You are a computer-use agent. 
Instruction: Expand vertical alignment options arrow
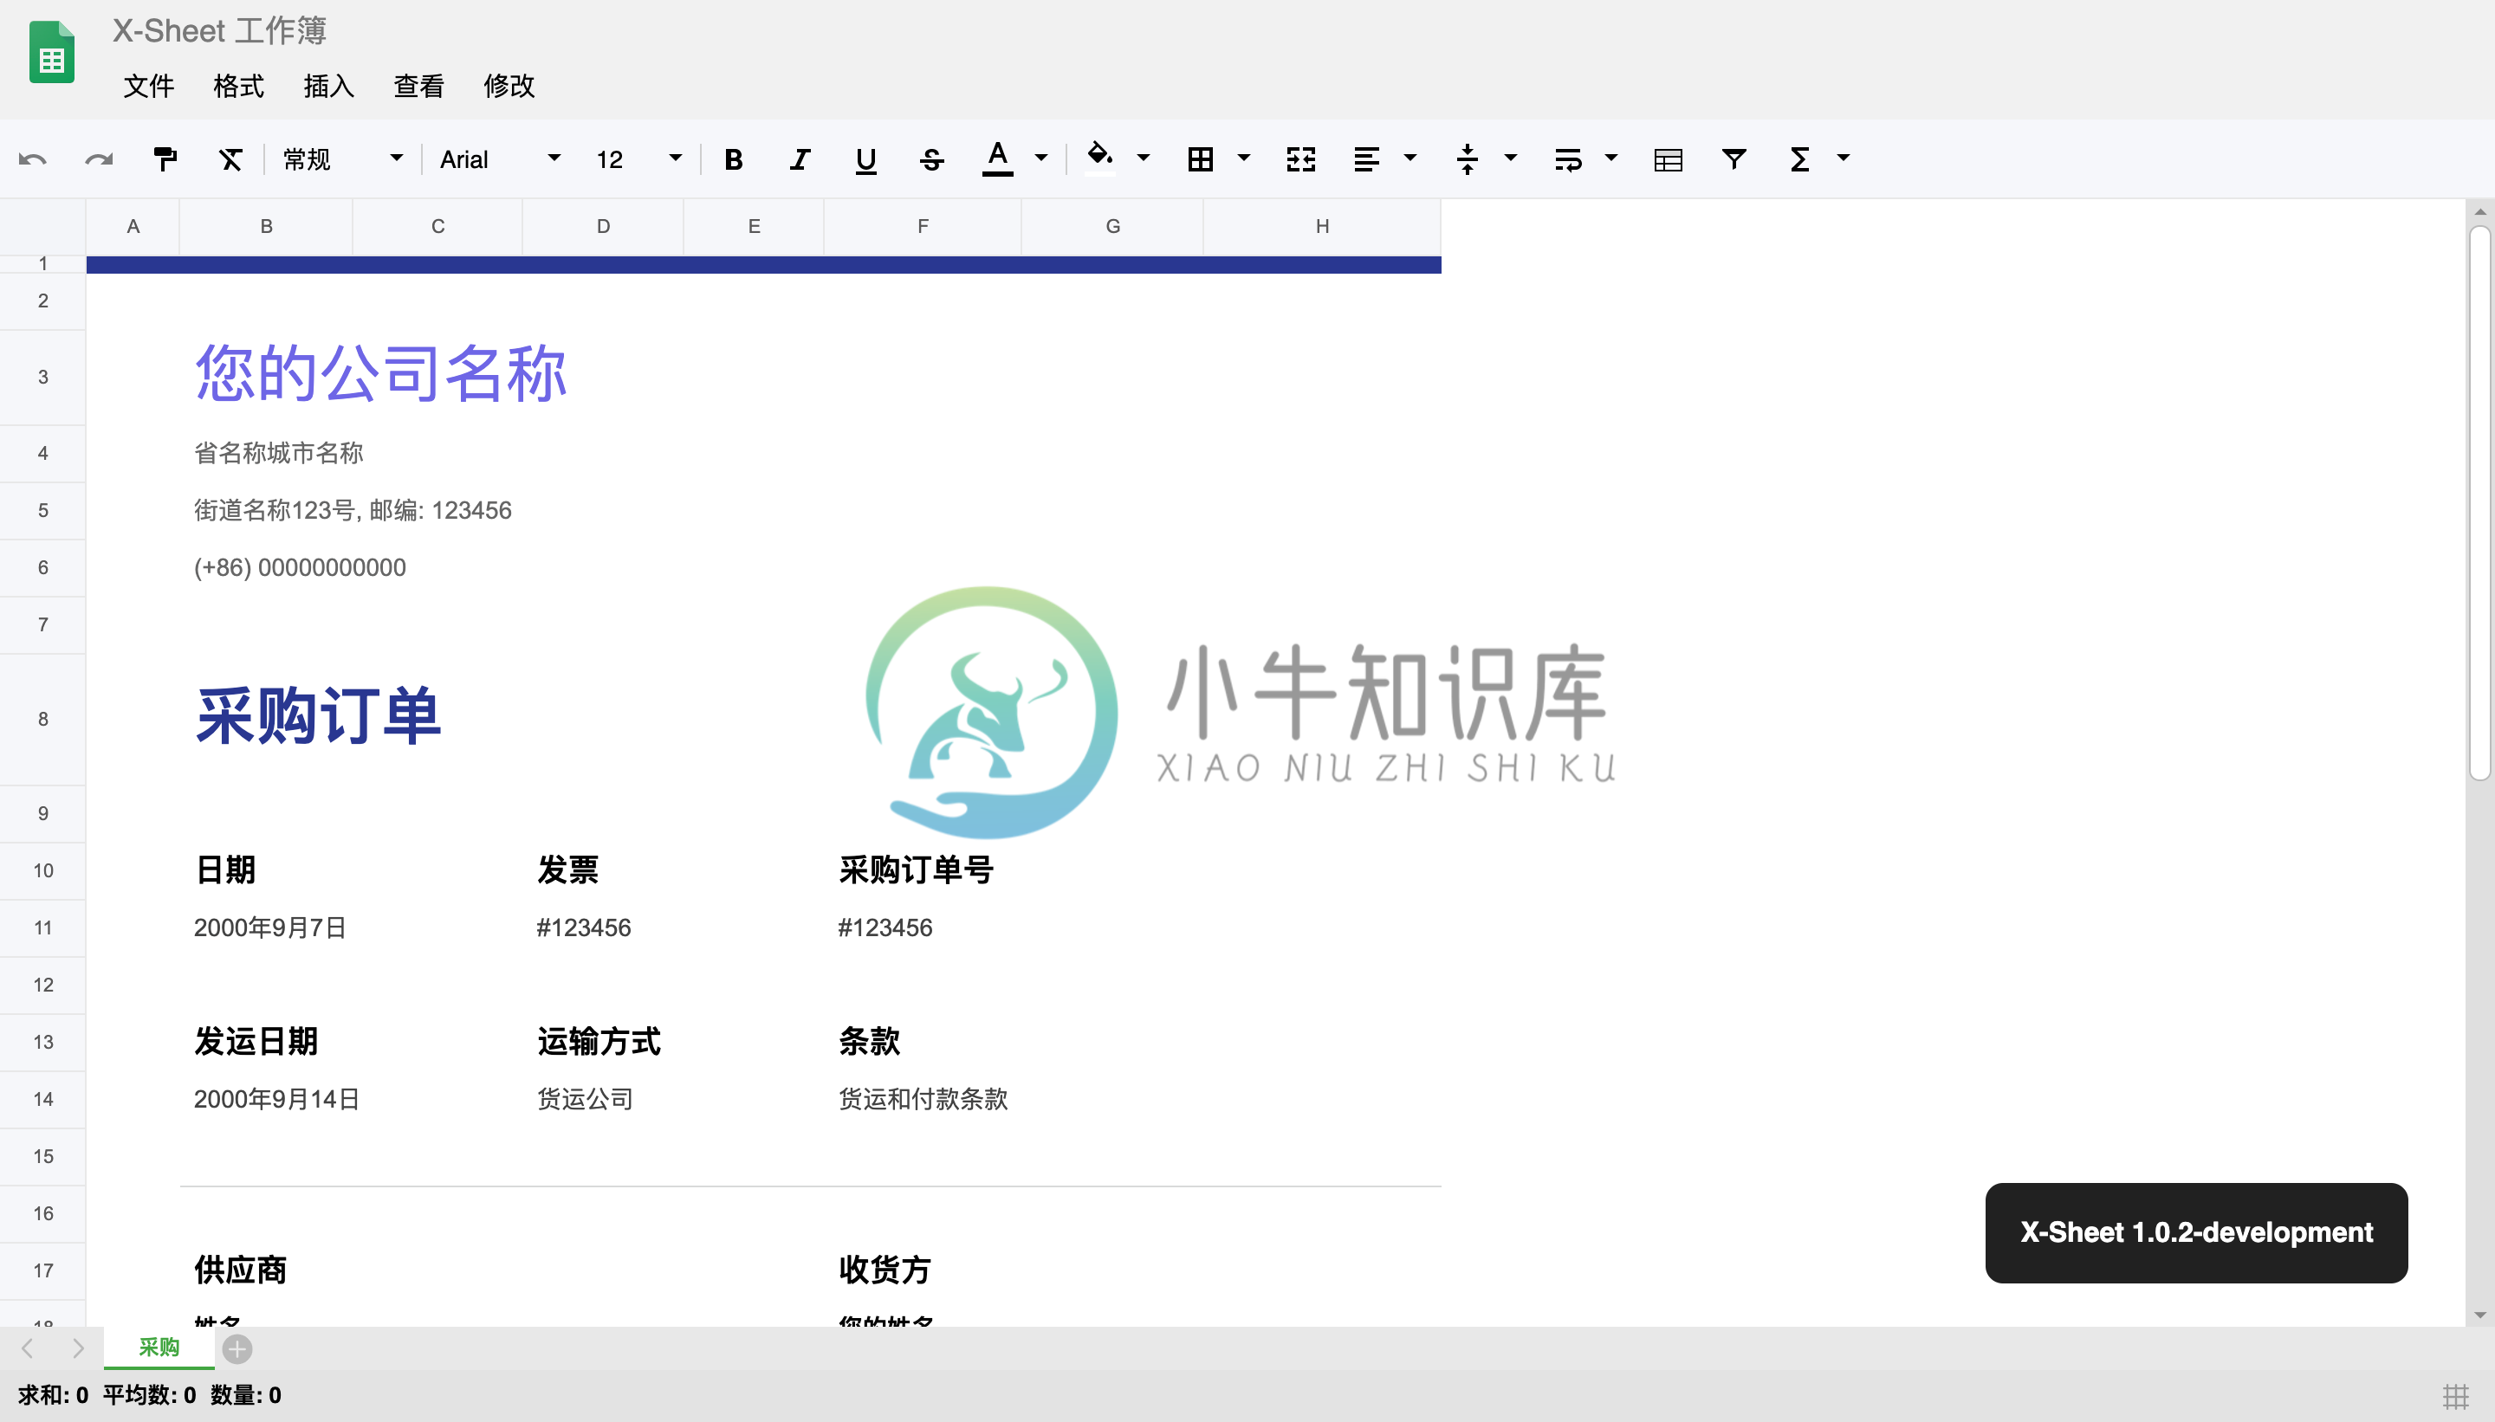coord(1510,158)
